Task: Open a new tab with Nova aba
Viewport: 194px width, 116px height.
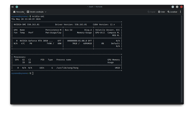Action: click(19, 12)
